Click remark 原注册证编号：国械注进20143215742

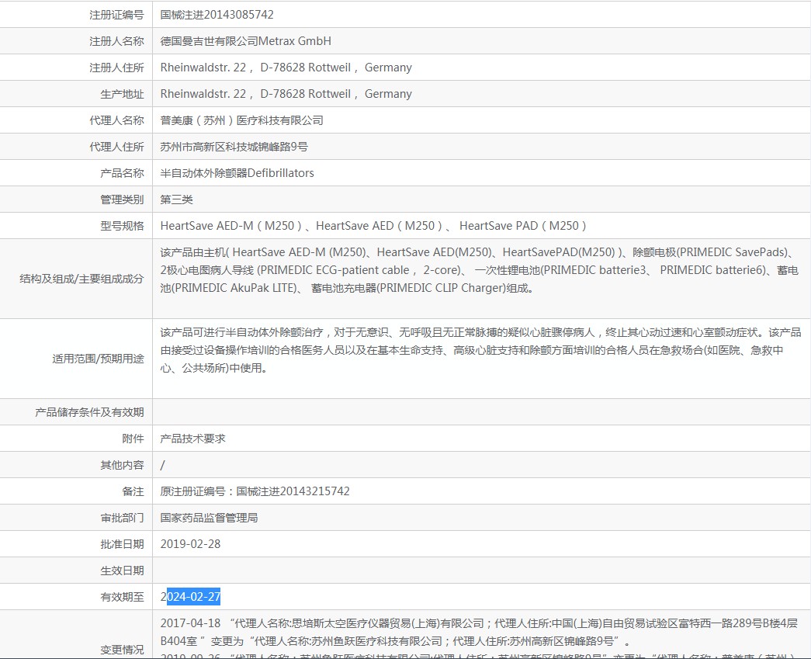point(255,491)
